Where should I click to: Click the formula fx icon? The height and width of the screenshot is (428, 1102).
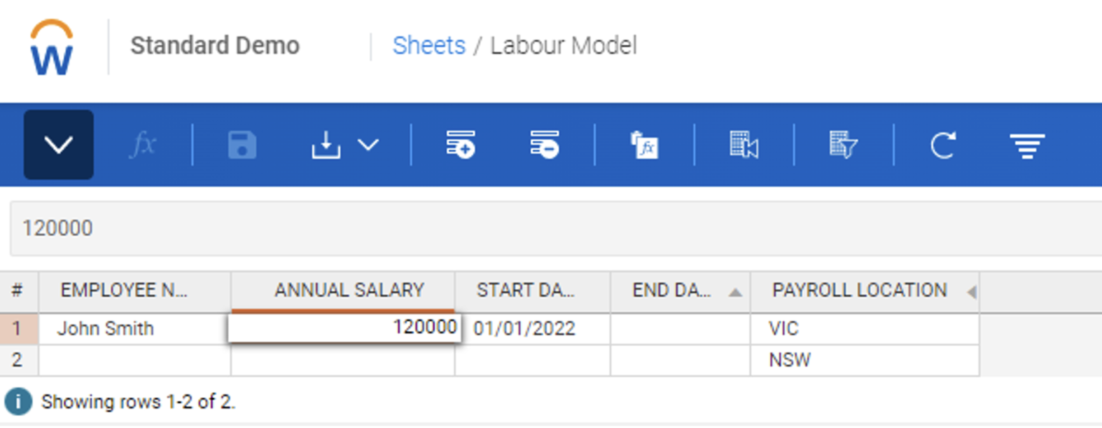[x=143, y=143]
